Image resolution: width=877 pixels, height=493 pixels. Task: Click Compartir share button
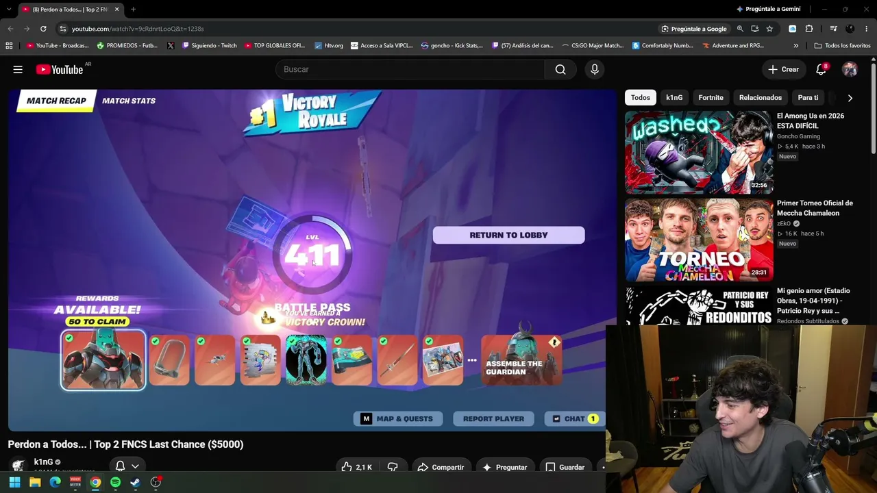[441, 467]
